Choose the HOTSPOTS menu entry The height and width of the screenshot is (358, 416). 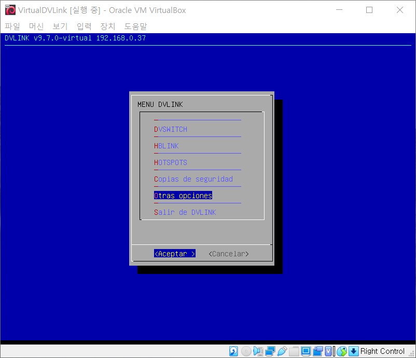pos(171,162)
